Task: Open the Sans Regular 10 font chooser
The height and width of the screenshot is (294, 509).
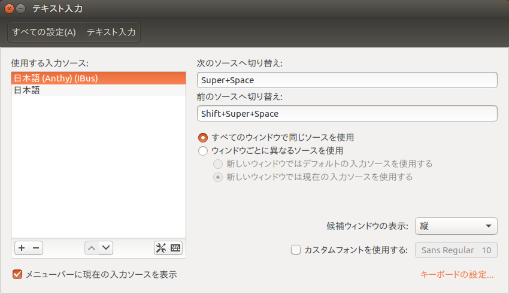Action: point(456,250)
